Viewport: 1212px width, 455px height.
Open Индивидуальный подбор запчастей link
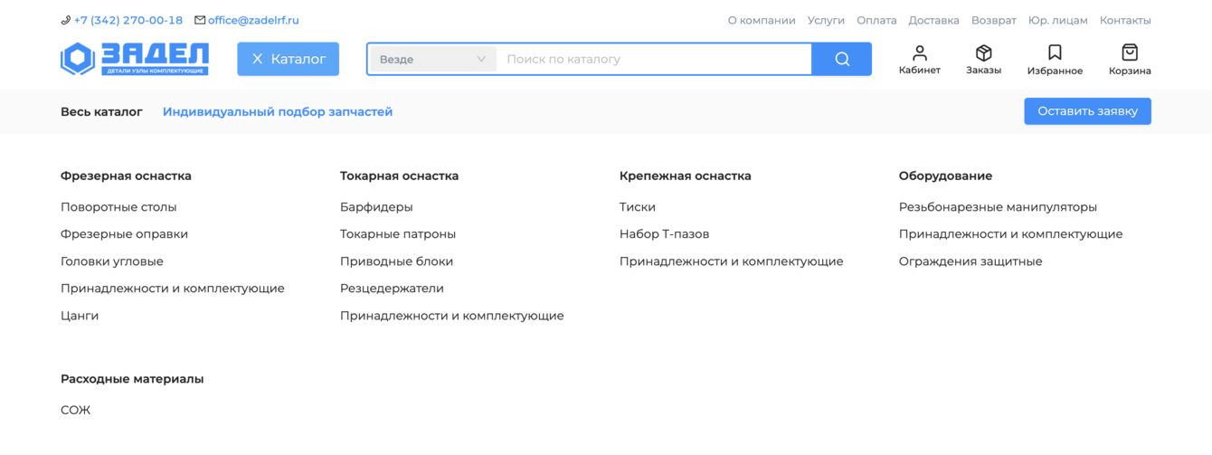278,112
